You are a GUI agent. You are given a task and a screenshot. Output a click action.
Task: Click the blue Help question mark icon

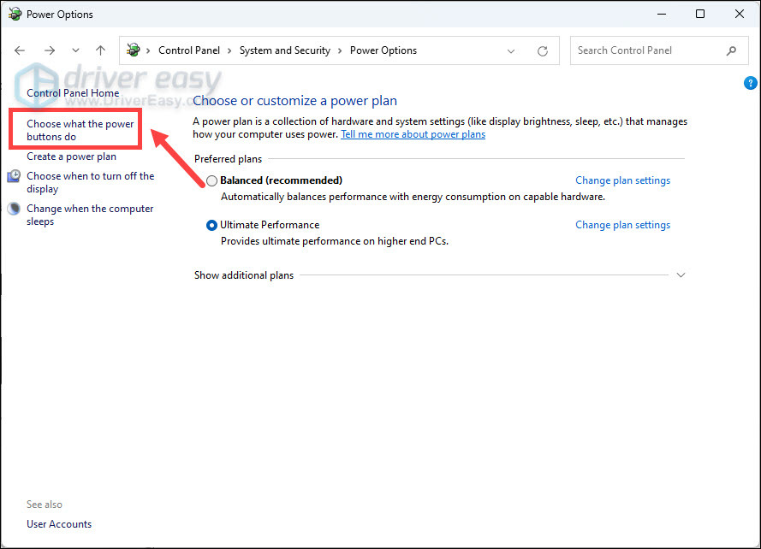click(751, 82)
